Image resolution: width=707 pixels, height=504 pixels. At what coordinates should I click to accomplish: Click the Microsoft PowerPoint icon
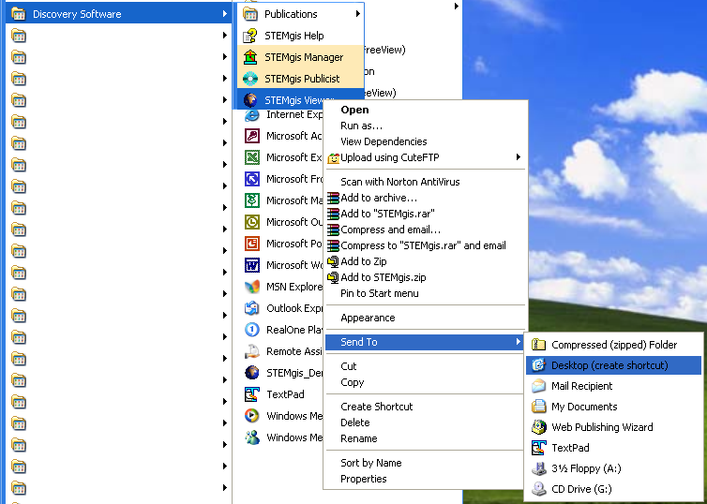252,244
